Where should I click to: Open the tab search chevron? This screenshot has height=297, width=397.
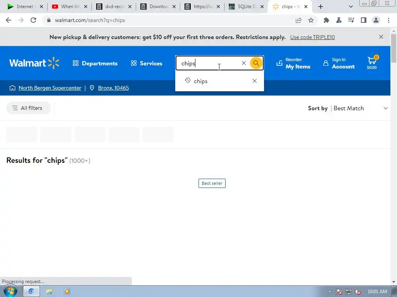[x=350, y=7]
